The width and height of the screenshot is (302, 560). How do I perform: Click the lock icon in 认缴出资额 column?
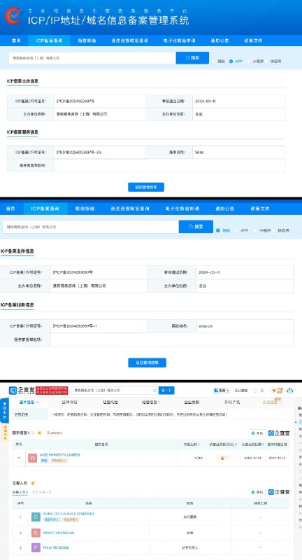point(222,458)
